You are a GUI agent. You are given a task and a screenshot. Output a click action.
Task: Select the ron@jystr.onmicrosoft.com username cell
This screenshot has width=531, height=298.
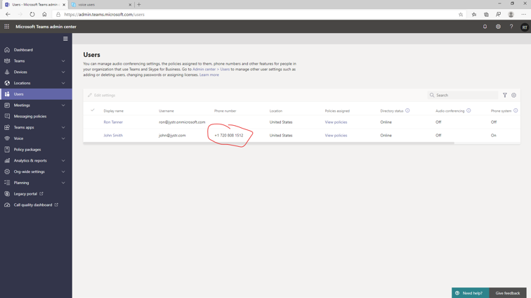tap(182, 122)
